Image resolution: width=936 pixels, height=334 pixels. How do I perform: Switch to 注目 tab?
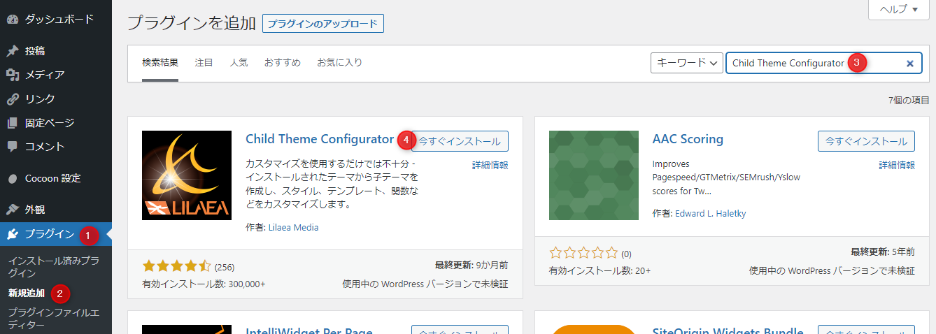(x=204, y=63)
